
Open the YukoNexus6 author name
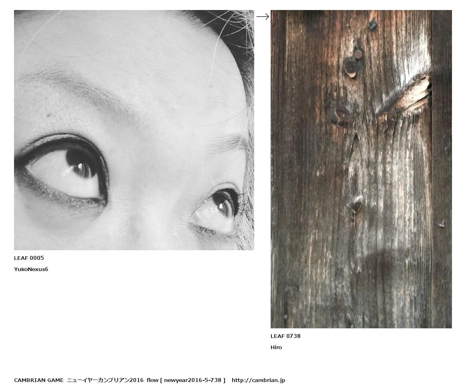tap(31, 269)
